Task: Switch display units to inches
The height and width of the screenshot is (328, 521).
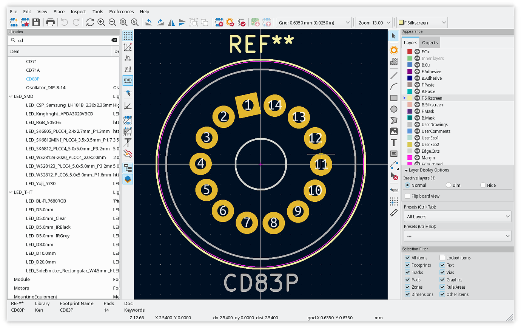Action: point(128,57)
